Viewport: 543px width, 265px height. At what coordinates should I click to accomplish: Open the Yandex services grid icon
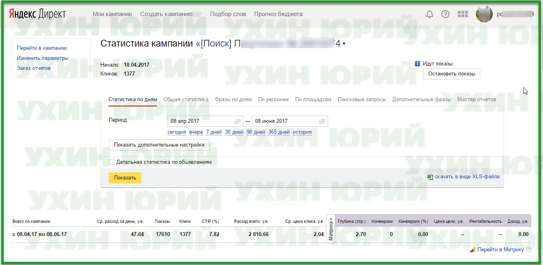tap(463, 14)
